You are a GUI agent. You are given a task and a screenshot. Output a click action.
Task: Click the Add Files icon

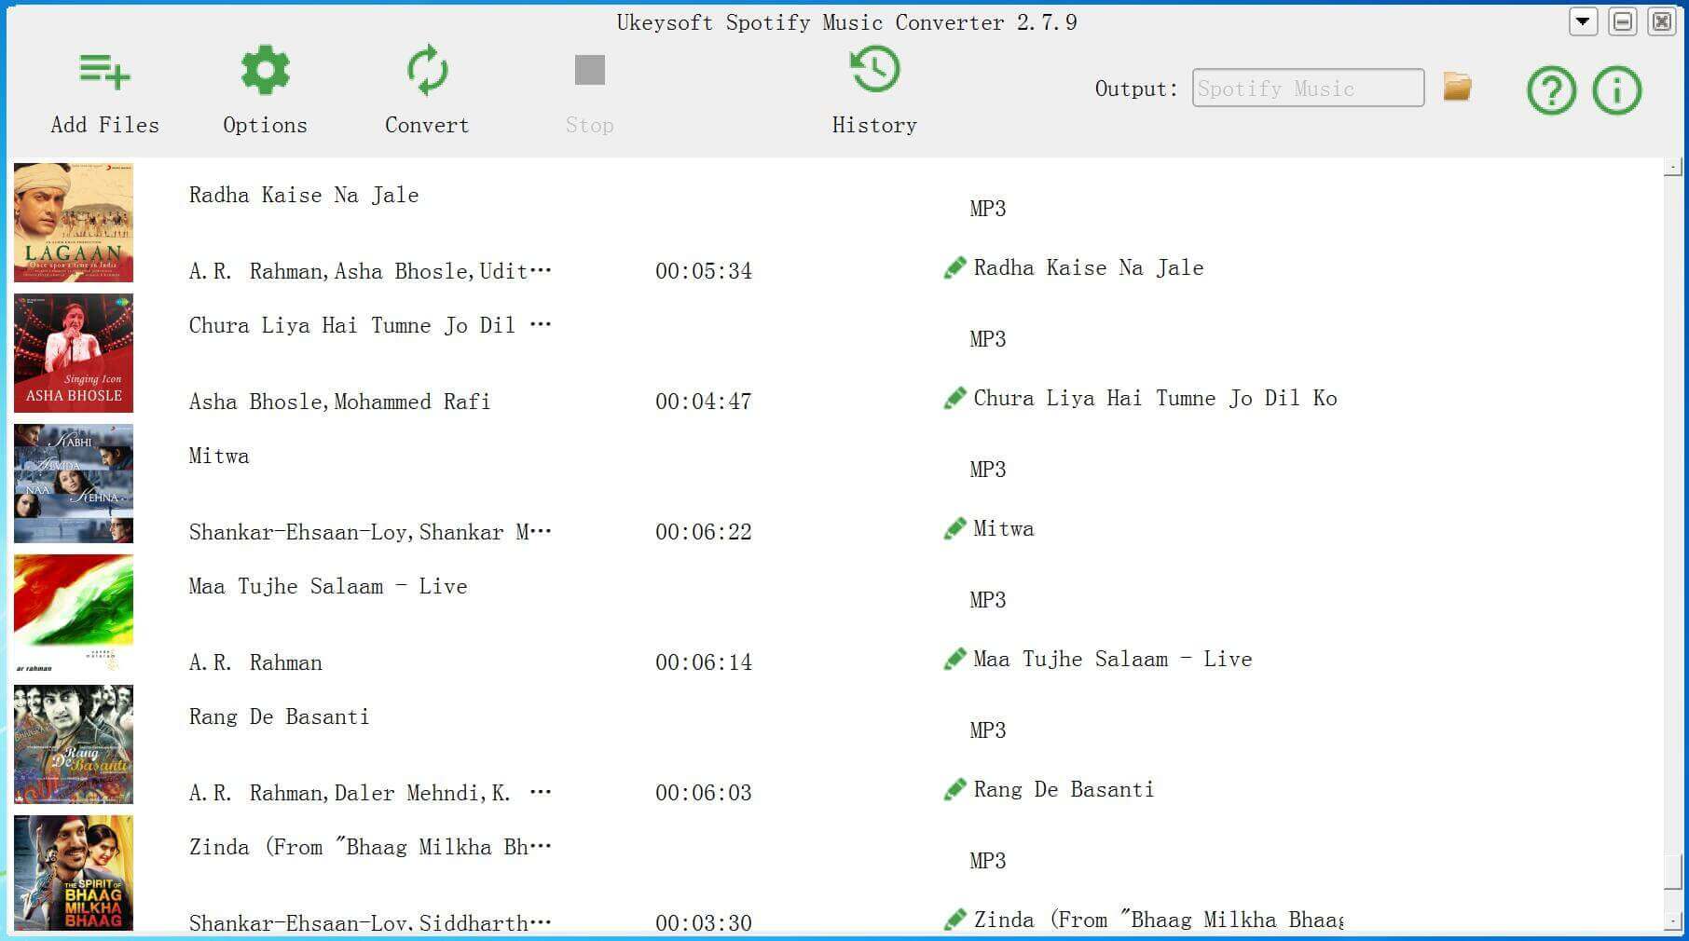tap(104, 72)
